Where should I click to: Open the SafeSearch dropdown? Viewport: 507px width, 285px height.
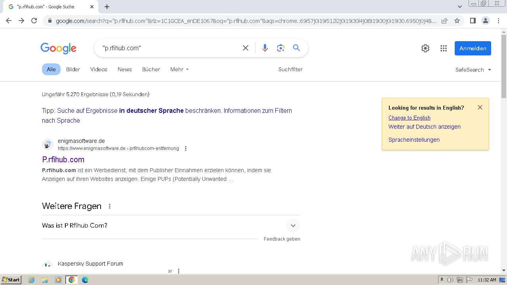[473, 70]
